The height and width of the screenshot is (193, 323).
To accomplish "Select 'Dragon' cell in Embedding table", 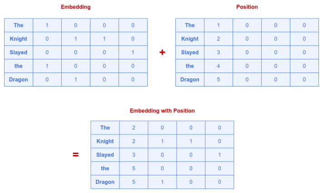I will point(19,80).
